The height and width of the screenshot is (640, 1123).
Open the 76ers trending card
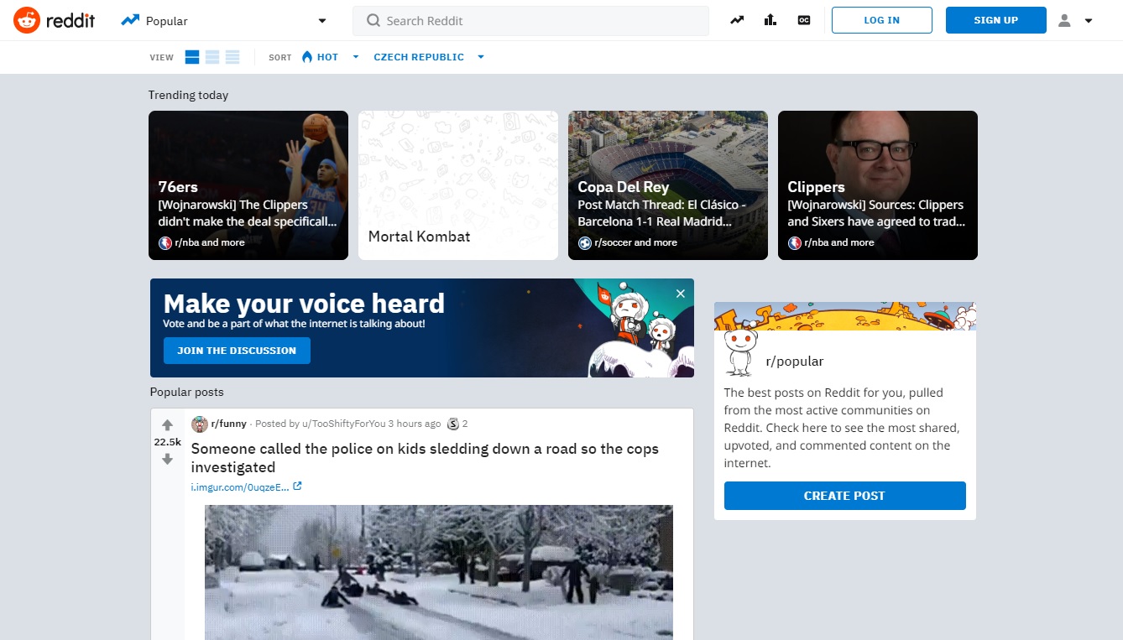(248, 185)
